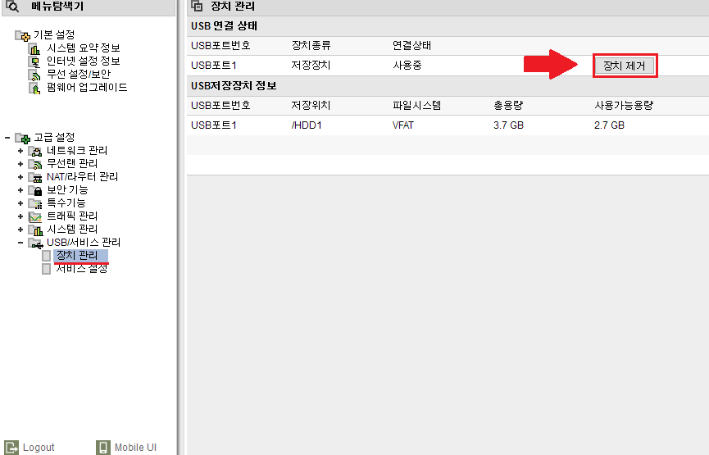Viewport: 709px width, 455px height.
Task: Open the USB/서비스 관리 label
Action: pos(84,243)
